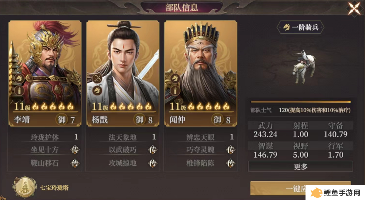Viewport: 365px width, 200px height.
Task: Tap the 传 icon beside 以武破巧
Action: pos(153,150)
